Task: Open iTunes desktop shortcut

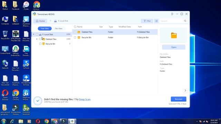Action: click(x=26, y=6)
